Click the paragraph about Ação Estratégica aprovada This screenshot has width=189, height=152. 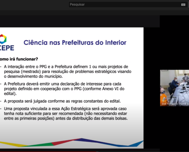pyautogui.click(x=66, y=114)
